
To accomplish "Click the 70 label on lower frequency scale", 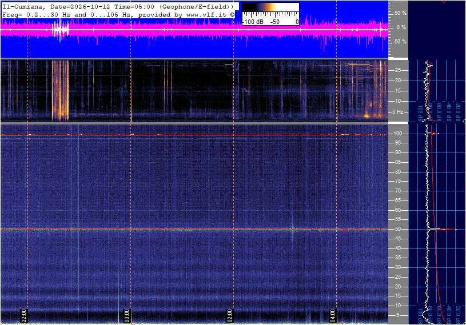I will click(397, 191).
